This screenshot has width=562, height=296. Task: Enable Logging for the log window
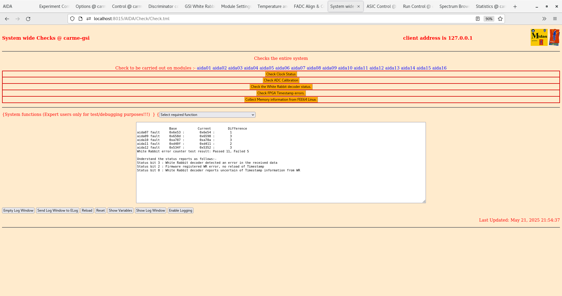pos(180,210)
